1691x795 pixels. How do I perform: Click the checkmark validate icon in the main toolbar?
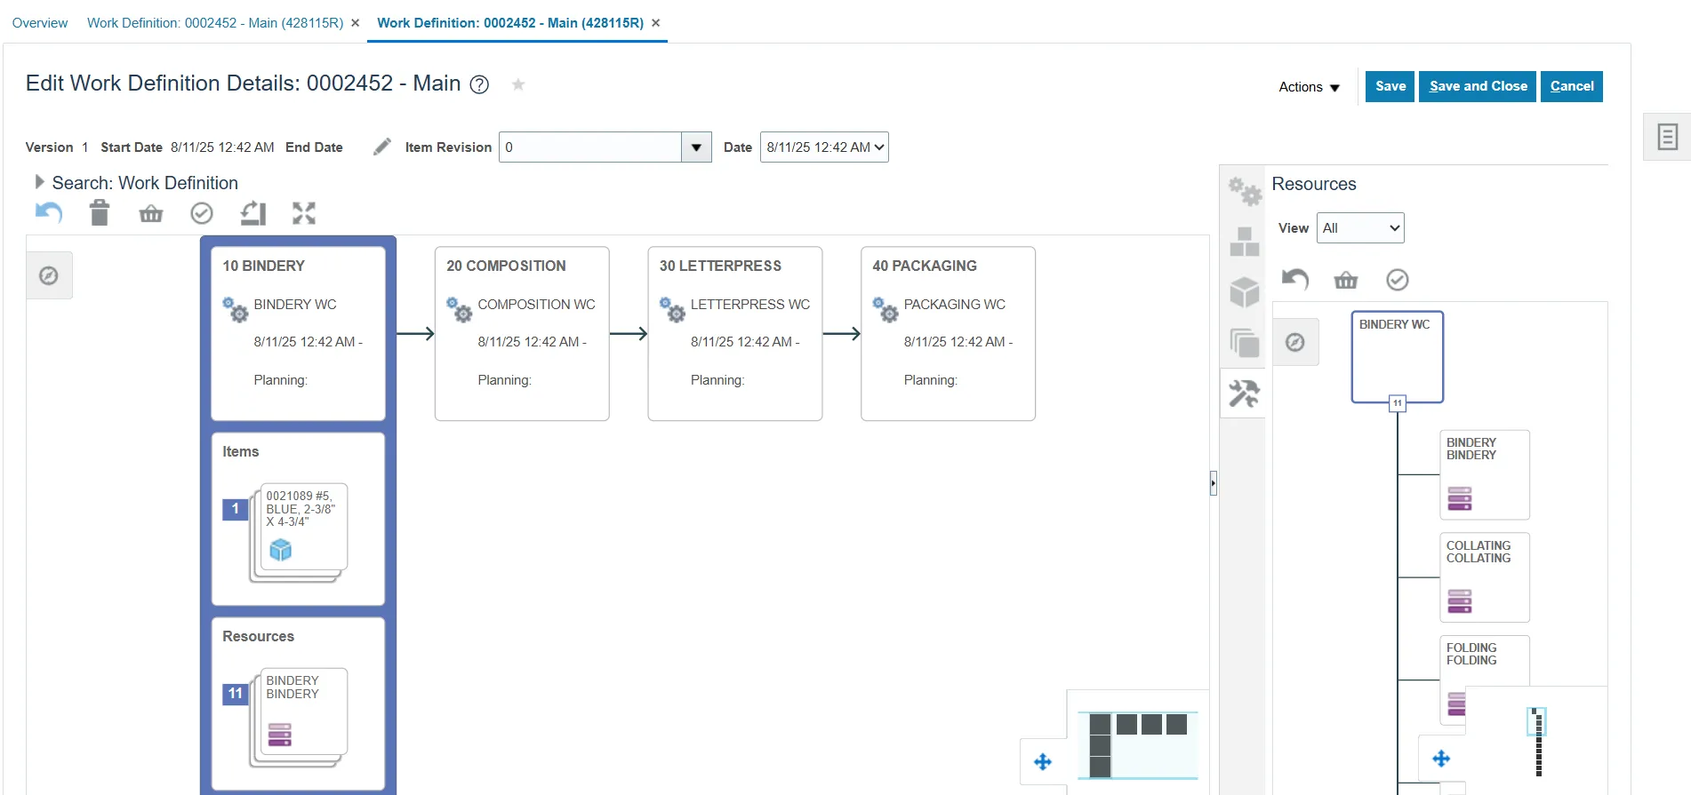[202, 213]
